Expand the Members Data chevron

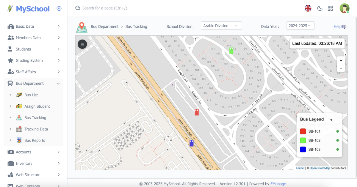[x=59, y=38]
